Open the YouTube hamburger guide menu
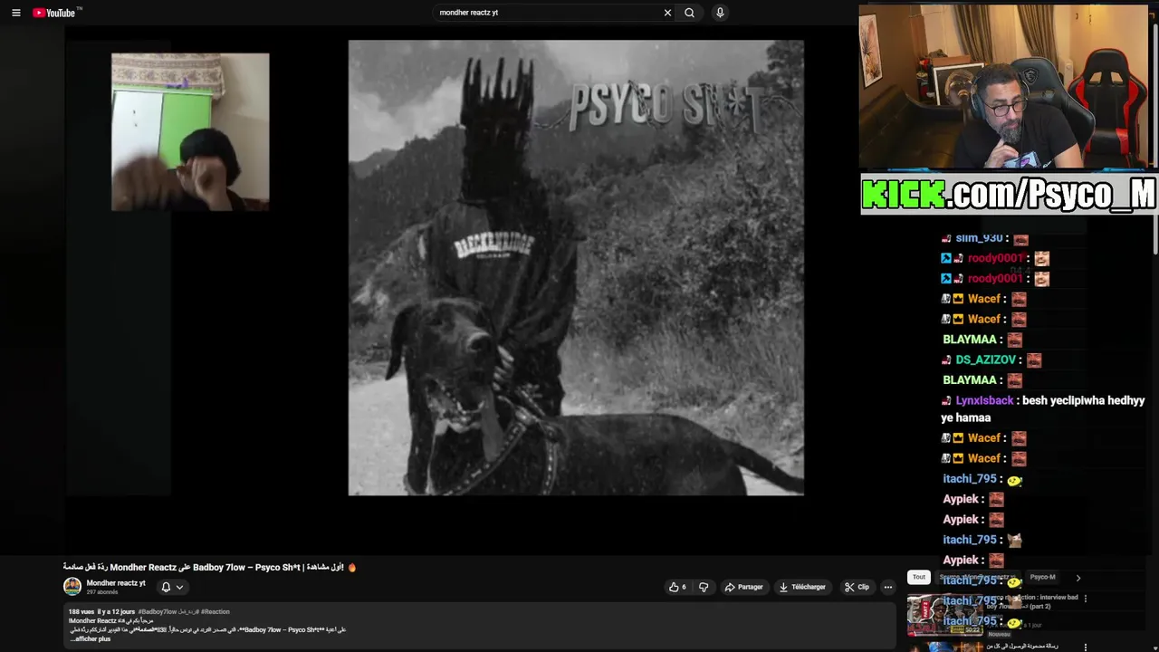 pyautogui.click(x=15, y=13)
